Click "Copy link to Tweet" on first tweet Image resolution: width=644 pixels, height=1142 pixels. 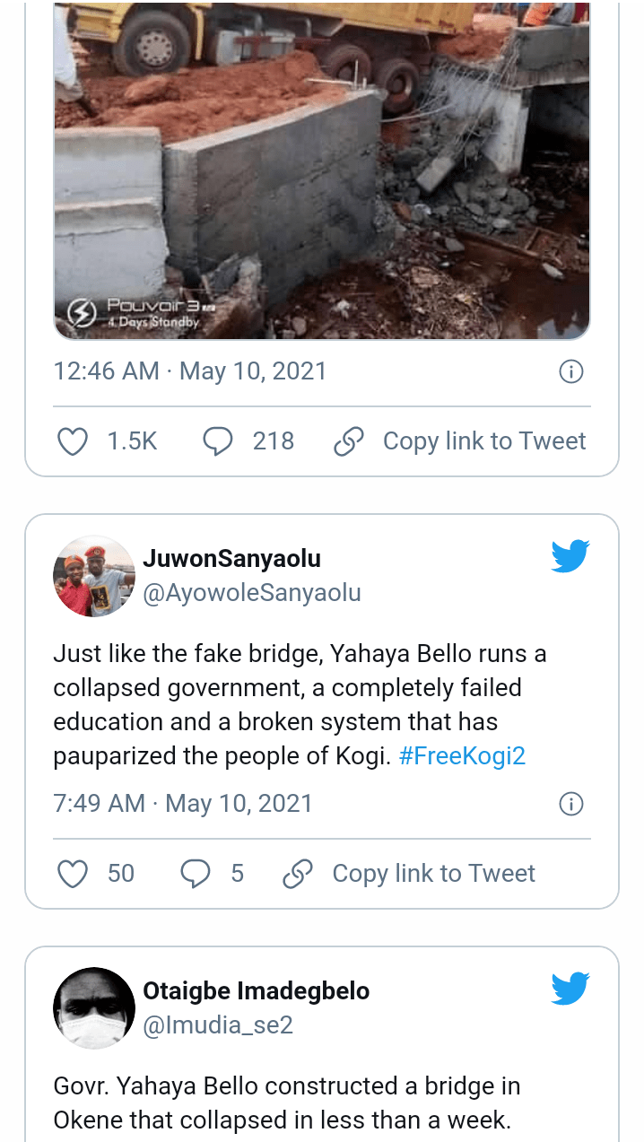pyautogui.click(x=484, y=441)
